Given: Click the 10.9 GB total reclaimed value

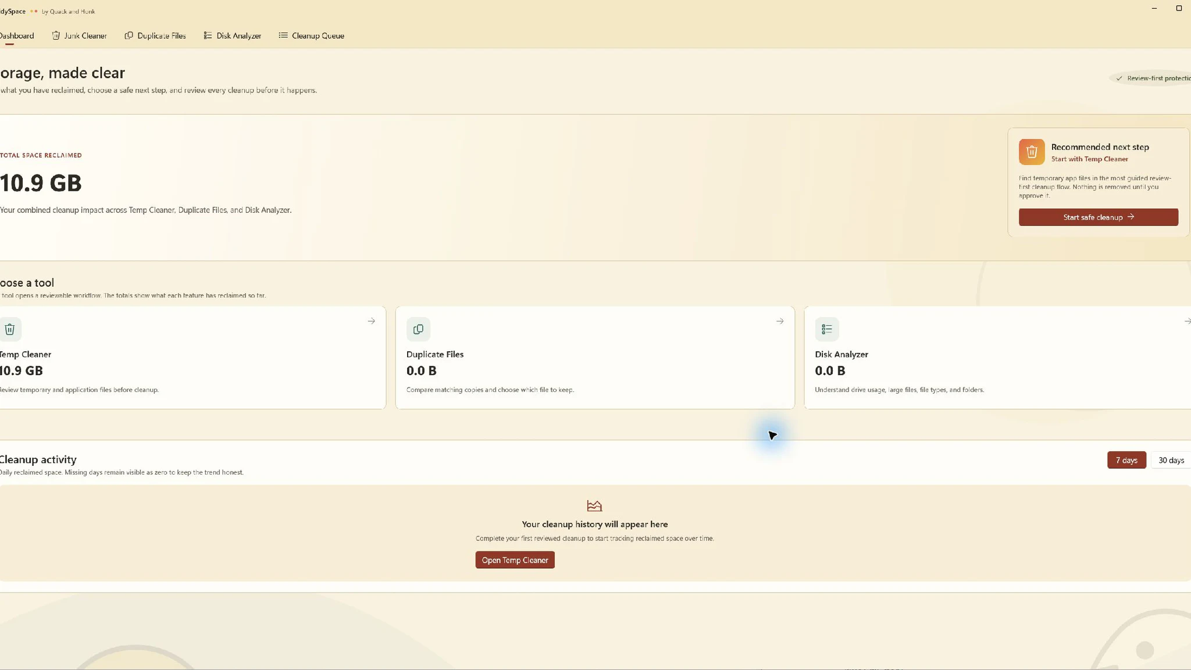Looking at the screenshot, I should tap(41, 183).
